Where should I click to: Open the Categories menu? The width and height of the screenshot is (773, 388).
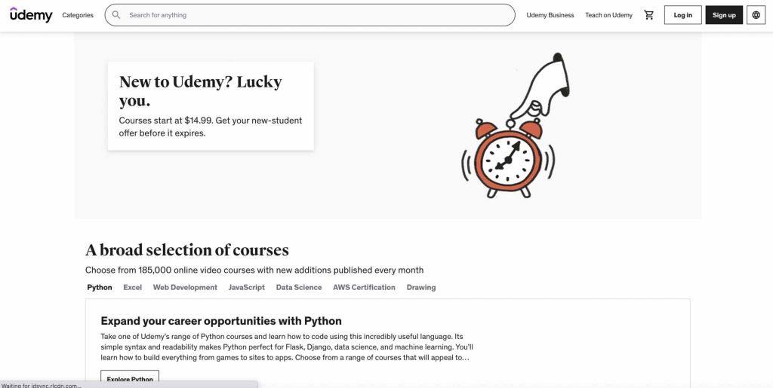[x=78, y=15]
